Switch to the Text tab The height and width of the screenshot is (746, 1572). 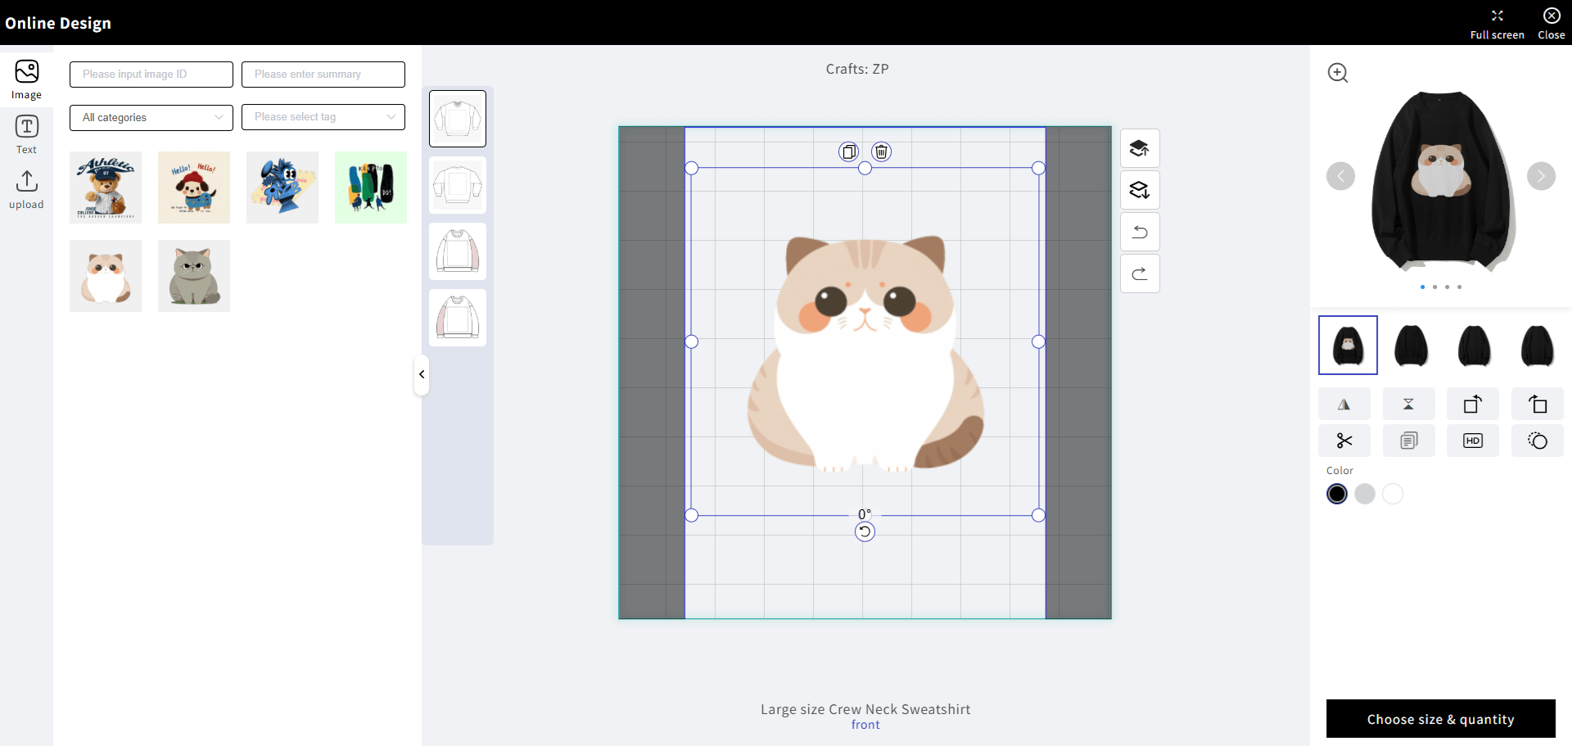pyautogui.click(x=26, y=134)
